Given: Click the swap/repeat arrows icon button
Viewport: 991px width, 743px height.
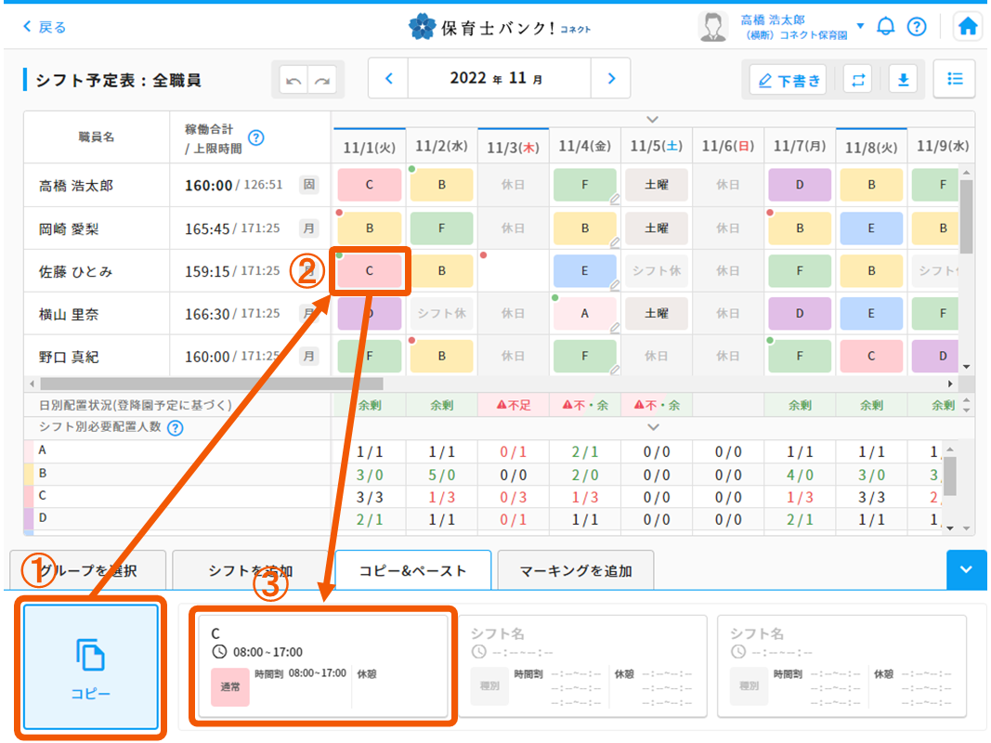Looking at the screenshot, I should tap(857, 80).
